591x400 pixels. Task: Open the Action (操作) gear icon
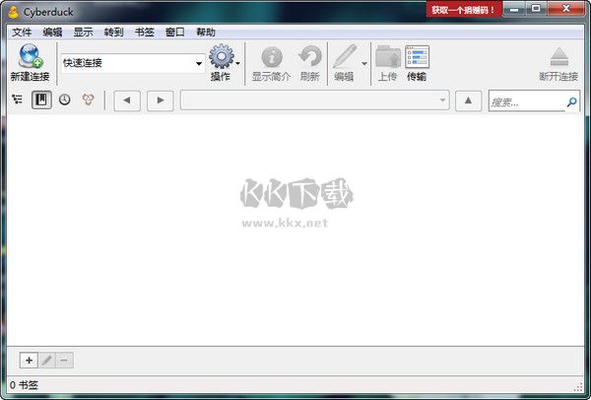(222, 56)
